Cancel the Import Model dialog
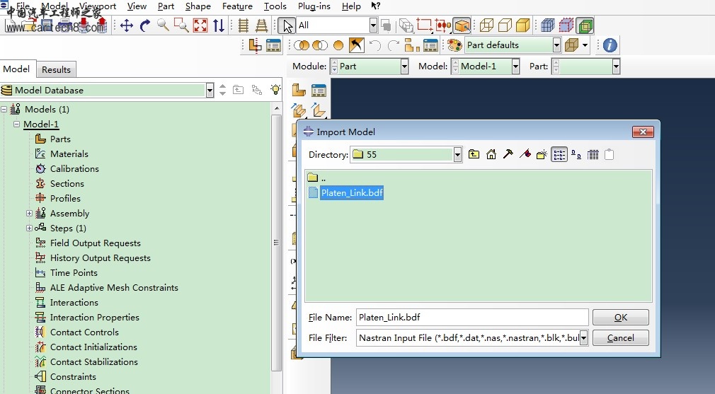 (x=620, y=338)
